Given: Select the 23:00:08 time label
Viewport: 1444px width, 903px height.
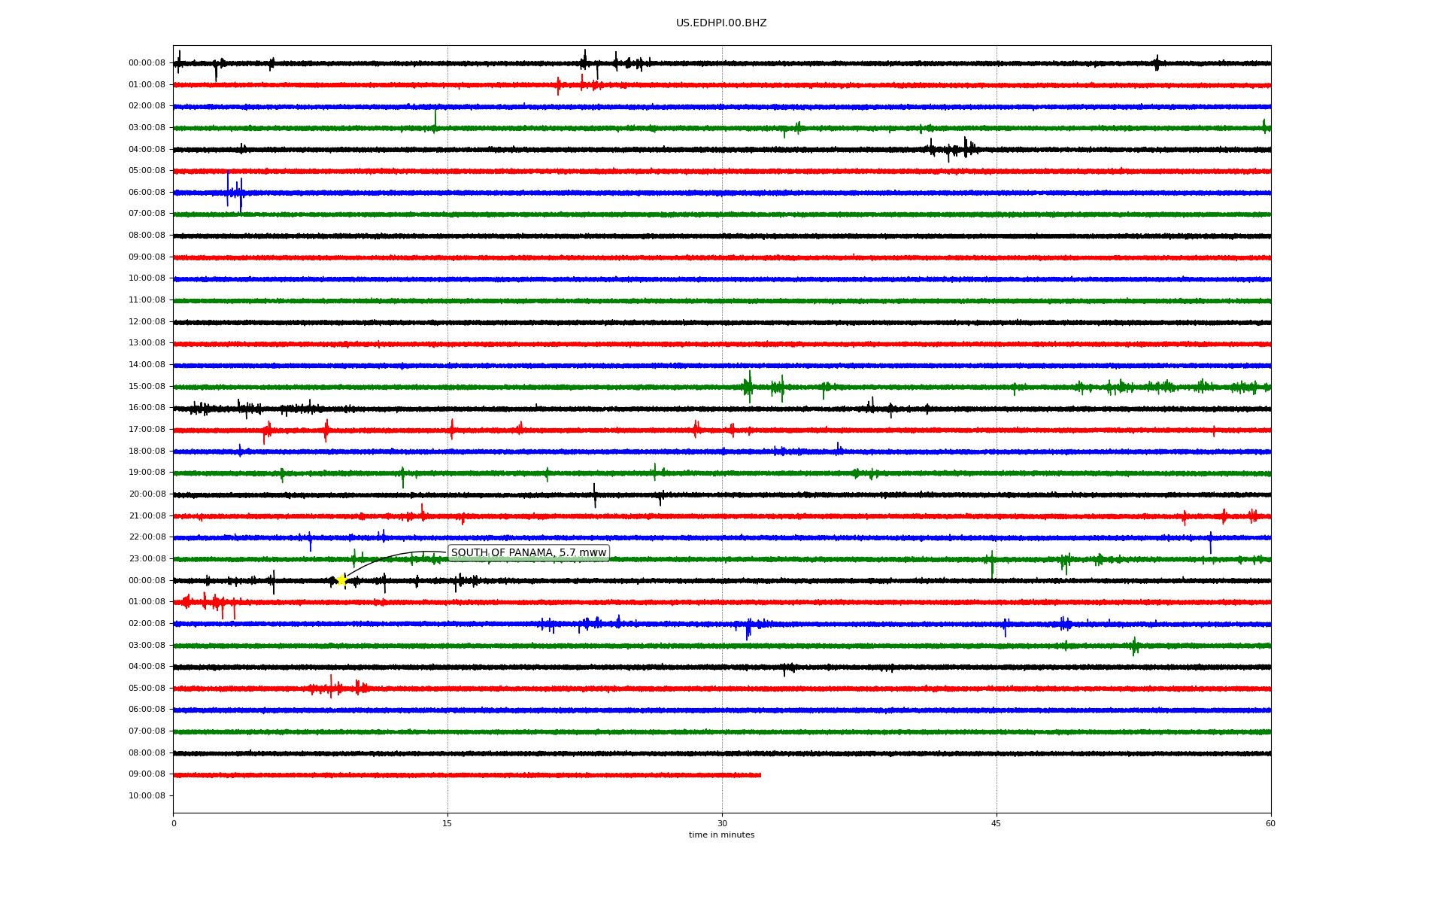Looking at the screenshot, I should 147,559.
